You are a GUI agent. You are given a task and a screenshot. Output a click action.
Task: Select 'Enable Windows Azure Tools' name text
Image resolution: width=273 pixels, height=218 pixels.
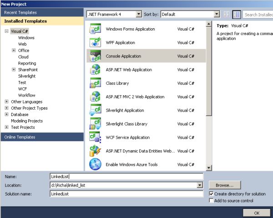tap(131, 165)
